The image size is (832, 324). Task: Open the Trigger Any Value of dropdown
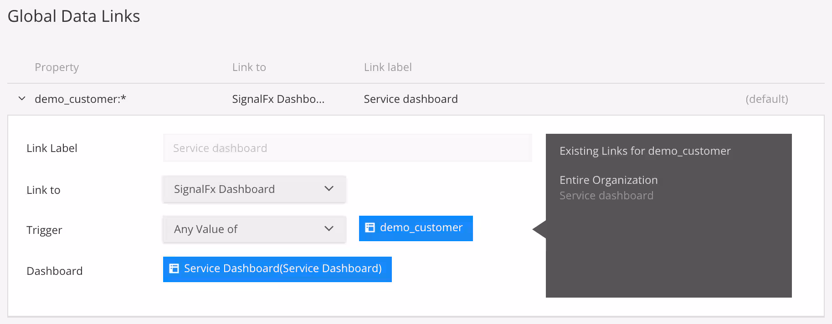tap(254, 229)
